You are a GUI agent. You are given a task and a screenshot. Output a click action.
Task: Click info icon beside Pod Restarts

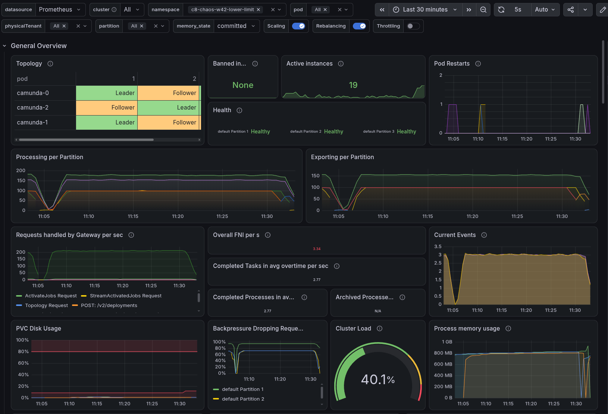click(x=478, y=64)
